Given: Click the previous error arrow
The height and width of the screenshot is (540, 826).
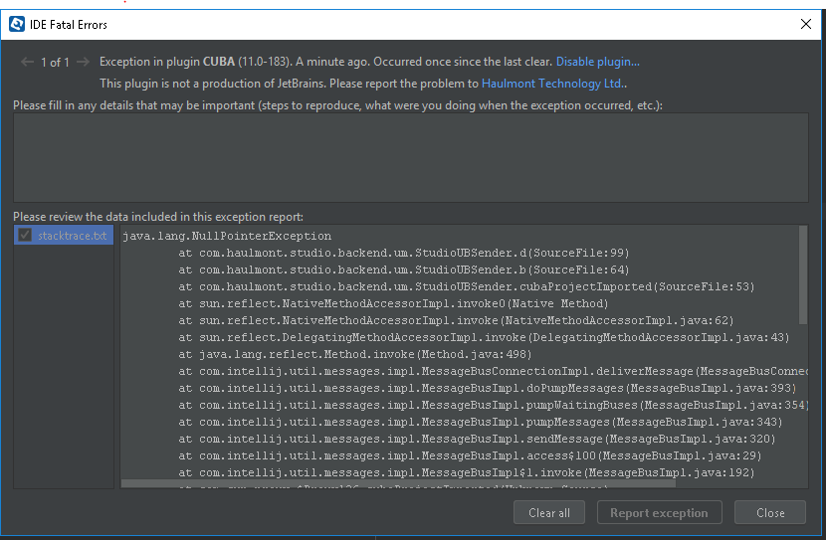Looking at the screenshot, I should (x=28, y=63).
